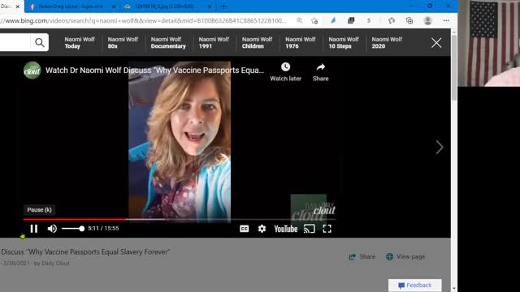This screenshot has height=292, width=520.
Task: Select Naomi Wolf Today suggestion
Action: pos(80,43)
